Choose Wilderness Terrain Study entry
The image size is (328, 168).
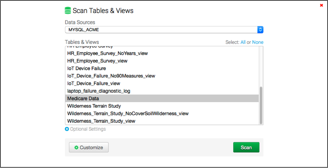[94, 106]
